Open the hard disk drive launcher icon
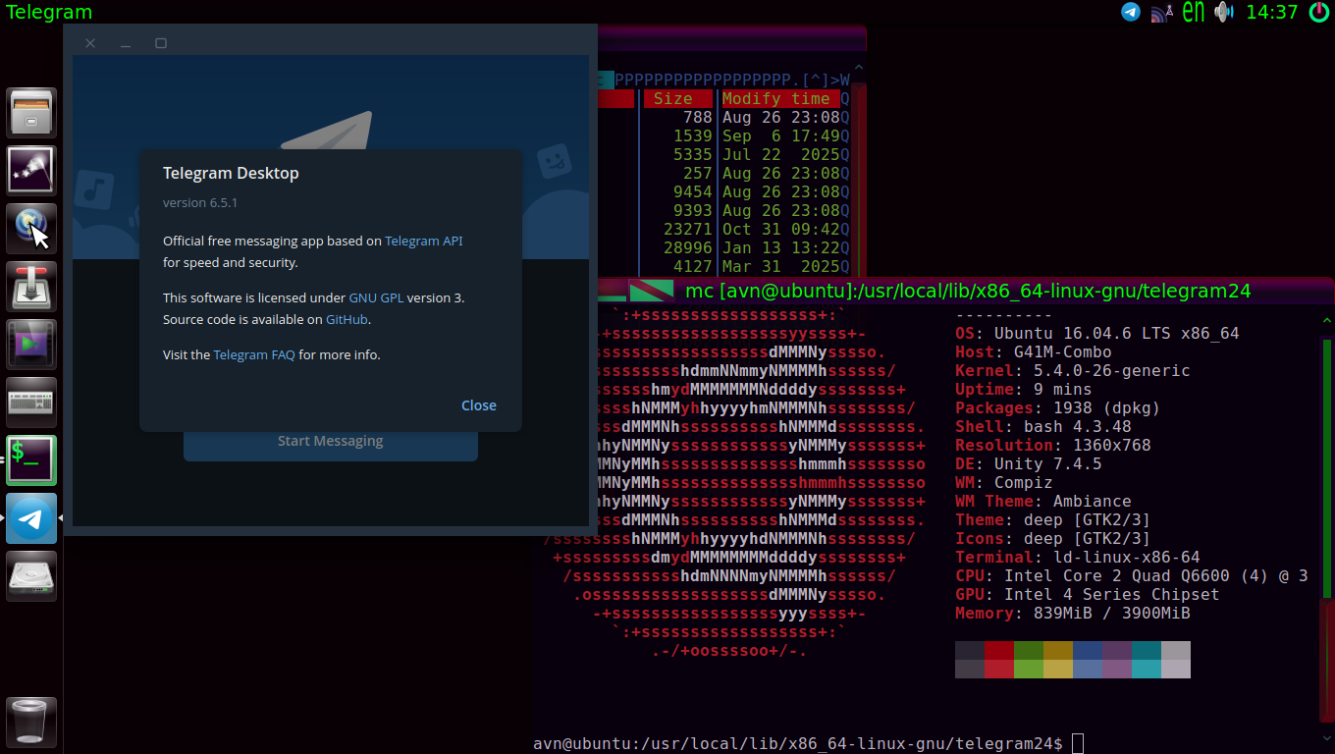 point(32,576)
